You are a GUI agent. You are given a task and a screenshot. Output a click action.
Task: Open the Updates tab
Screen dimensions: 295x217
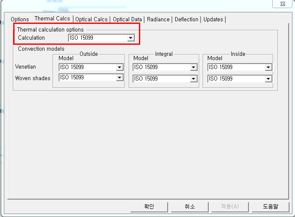[x=213, y=19]
